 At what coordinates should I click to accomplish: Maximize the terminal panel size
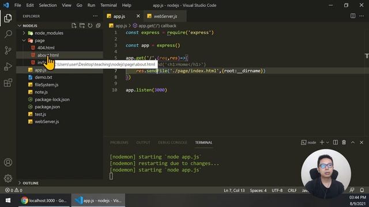[353, 143]
